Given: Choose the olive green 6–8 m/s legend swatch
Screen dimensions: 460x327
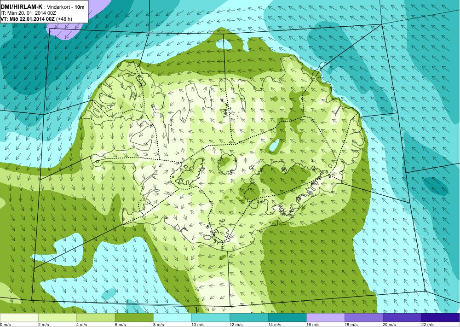Looking at the screenshot, I should (134, 318).
